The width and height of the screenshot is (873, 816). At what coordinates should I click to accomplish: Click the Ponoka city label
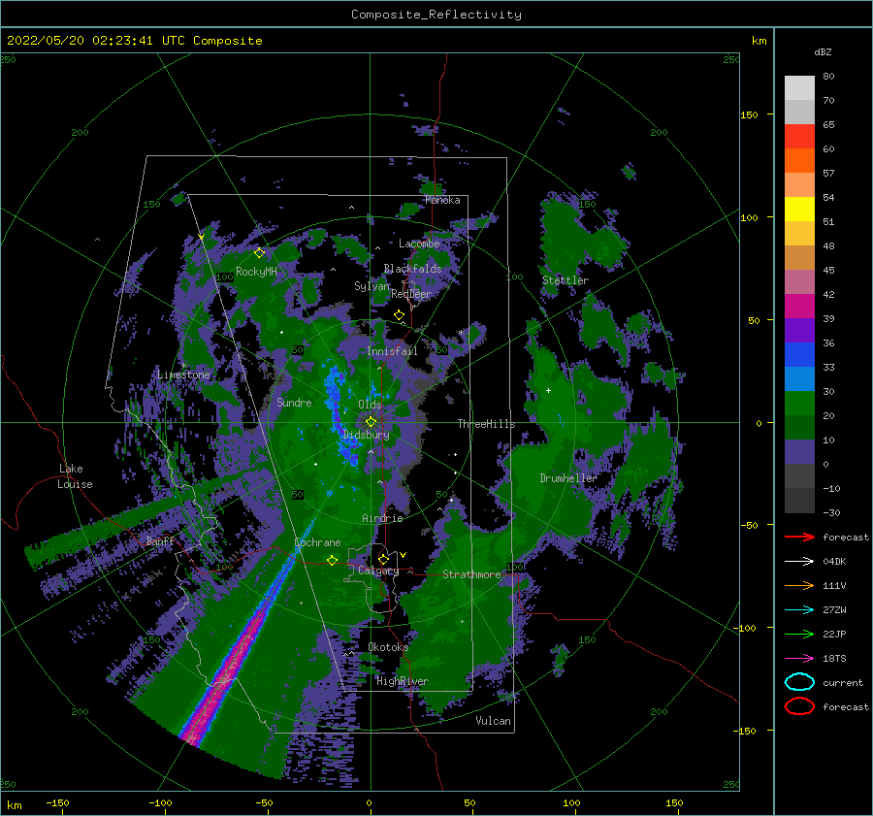click(x=442, y=200)
